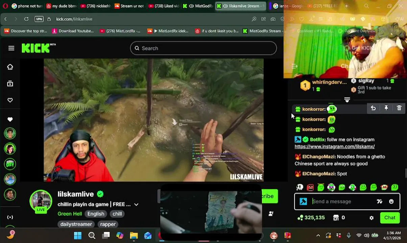Viewport: 407px width, 243px height.
Task: Focus the Kick search field
Action: (x=203, y=48)
